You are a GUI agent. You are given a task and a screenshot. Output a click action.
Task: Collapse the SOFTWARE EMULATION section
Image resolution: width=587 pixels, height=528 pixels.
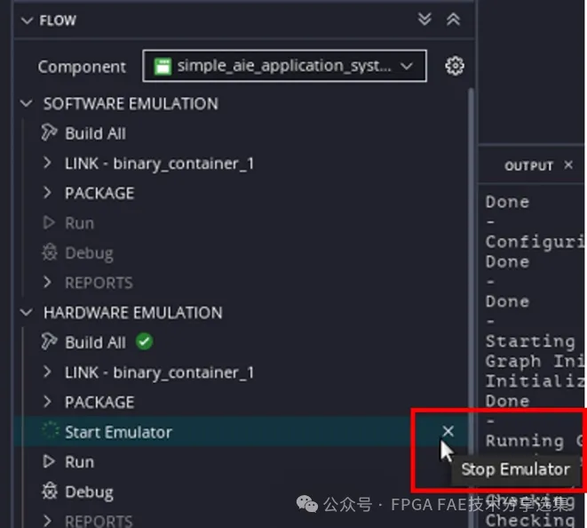point(27,103)
